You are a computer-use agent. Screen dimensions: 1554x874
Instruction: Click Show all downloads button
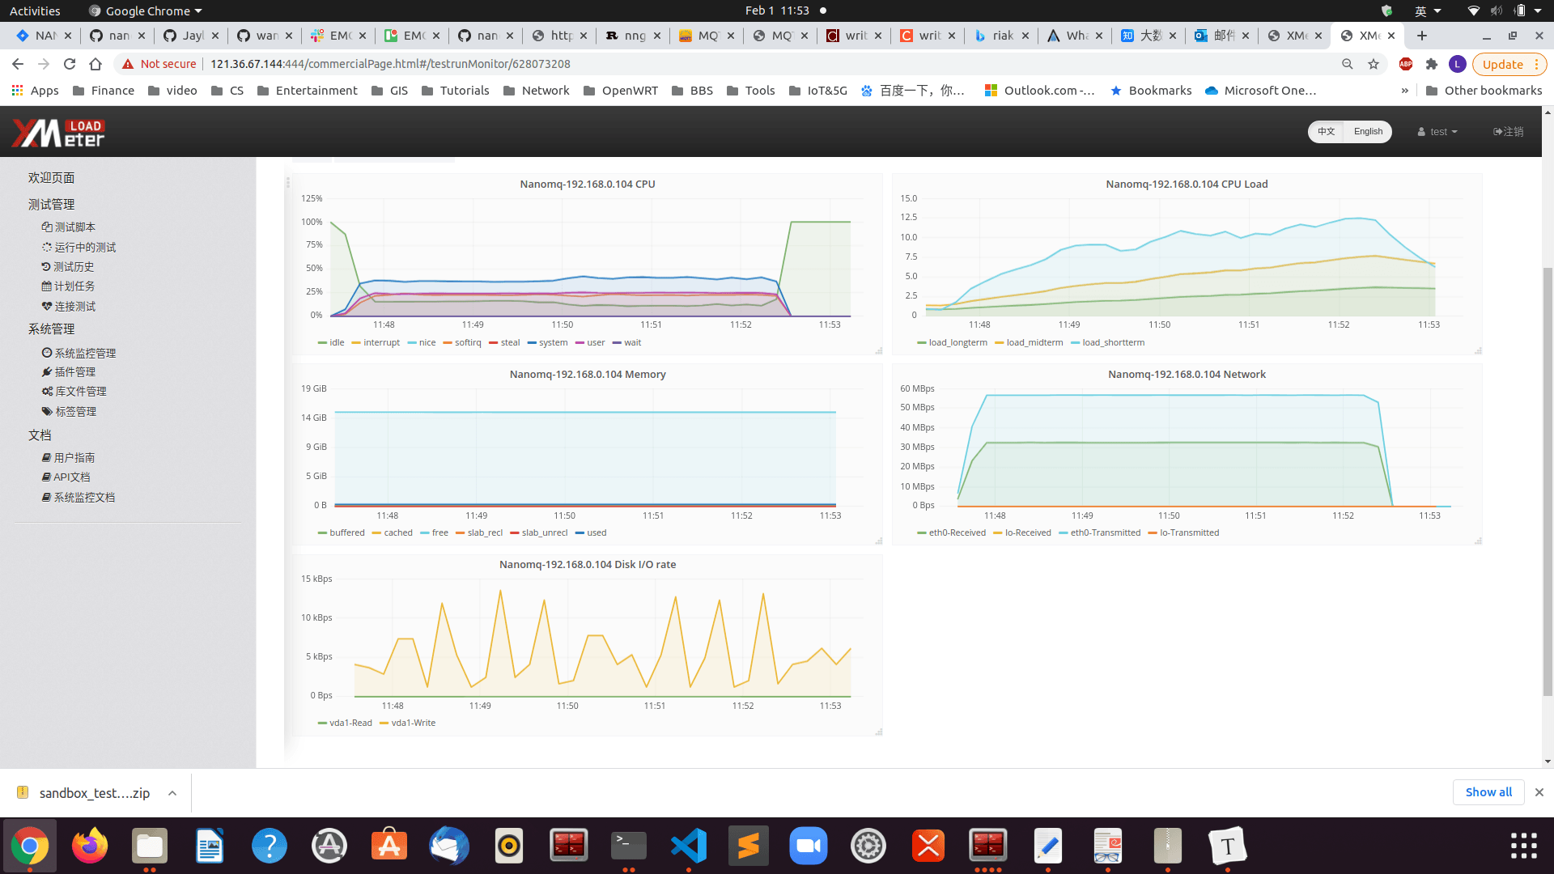[x=1488, y=792]
